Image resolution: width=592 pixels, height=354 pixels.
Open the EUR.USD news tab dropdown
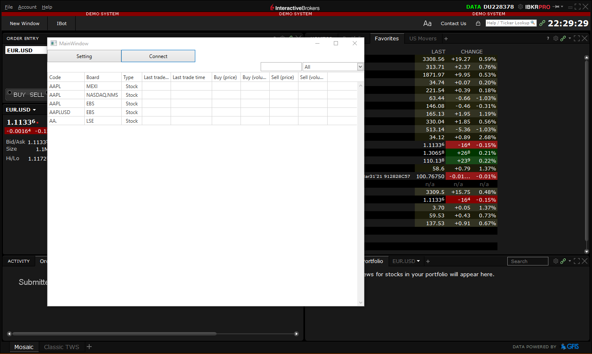pyautogui.click(x=418, y=261)
